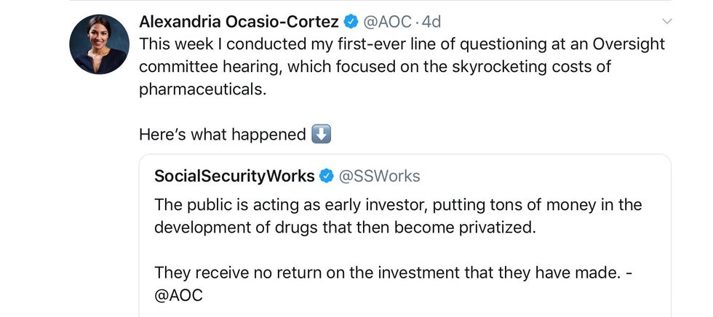Open Alexandria Ocasio-Cortez's profile picture
The image size is (713, 317).
tap(99, 44)
